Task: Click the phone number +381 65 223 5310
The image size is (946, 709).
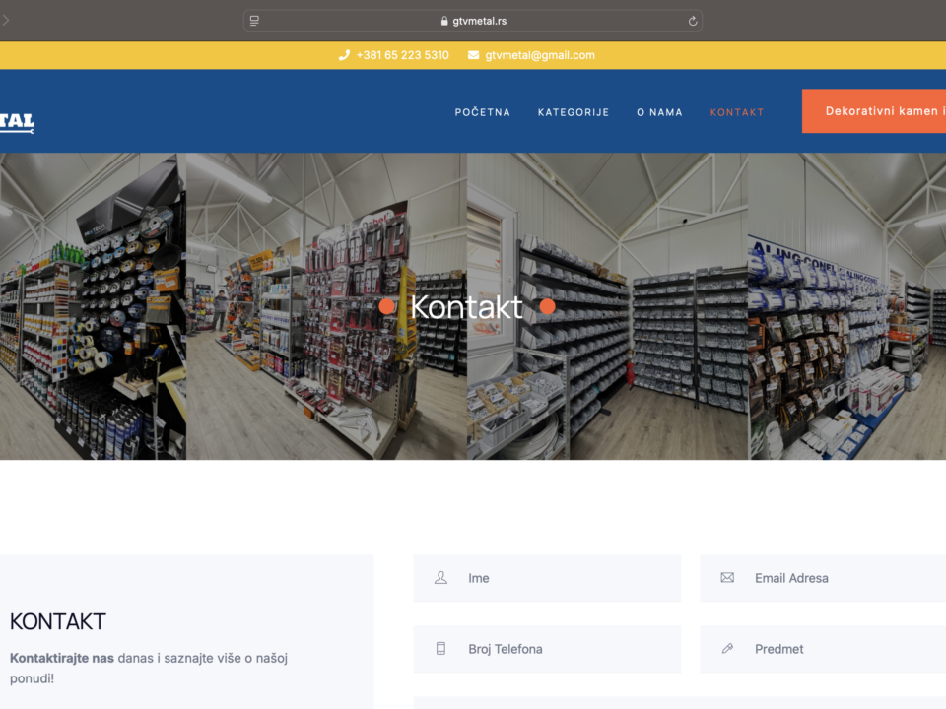Action: click(402, 55)
